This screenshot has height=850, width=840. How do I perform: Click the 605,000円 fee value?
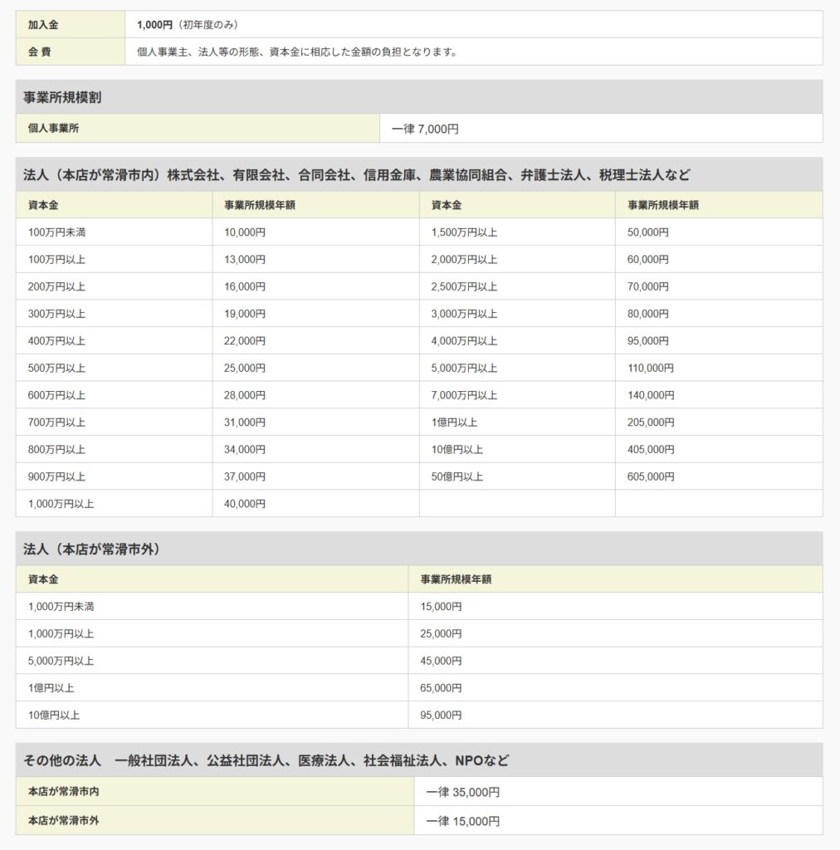pyautogui.click(x=651, y=476)
